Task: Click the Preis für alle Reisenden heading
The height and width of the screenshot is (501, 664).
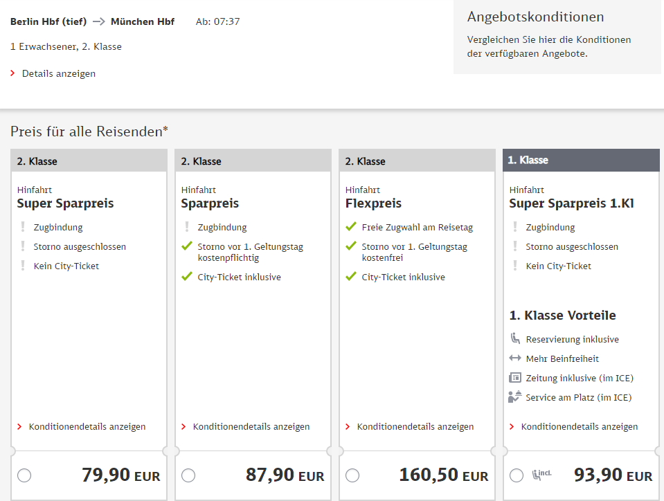Action: (x=89, y=131)
